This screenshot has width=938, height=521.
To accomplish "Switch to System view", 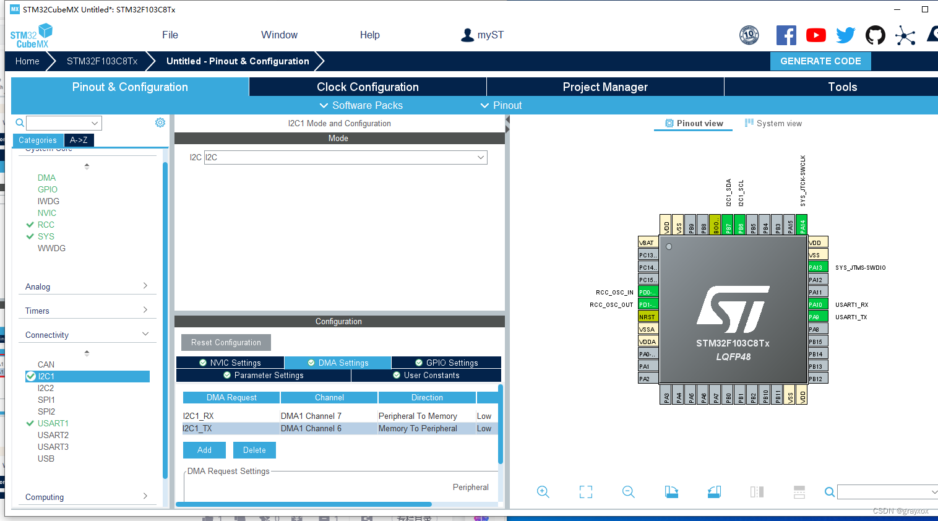I will pyautogui.click(x=773, y=123).
